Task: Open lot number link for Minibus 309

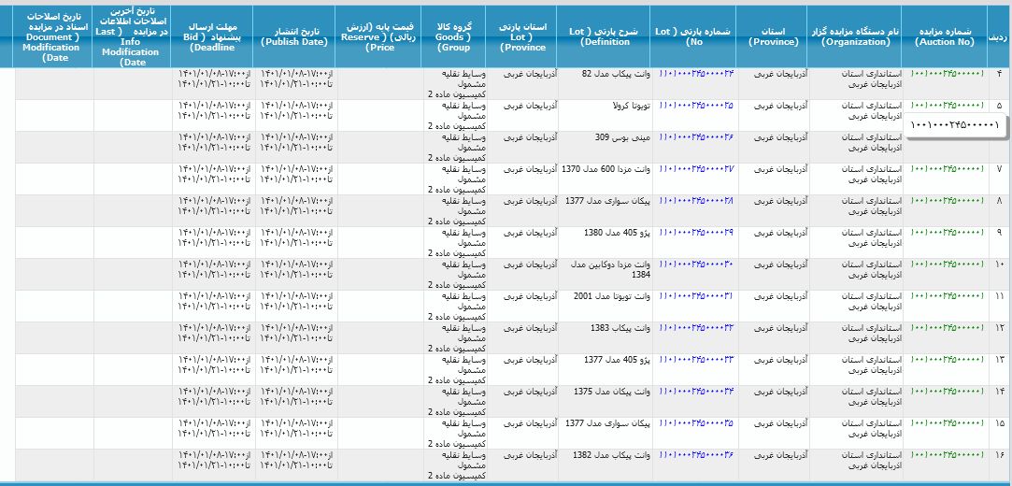Action: pos(696,137)
